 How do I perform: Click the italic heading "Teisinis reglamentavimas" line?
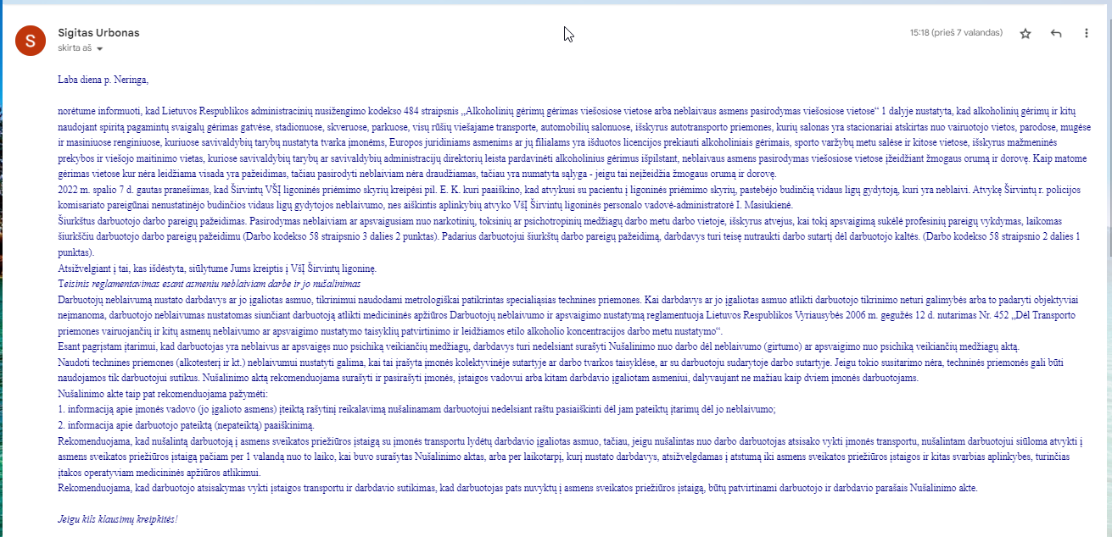click(x=209, y=284)
